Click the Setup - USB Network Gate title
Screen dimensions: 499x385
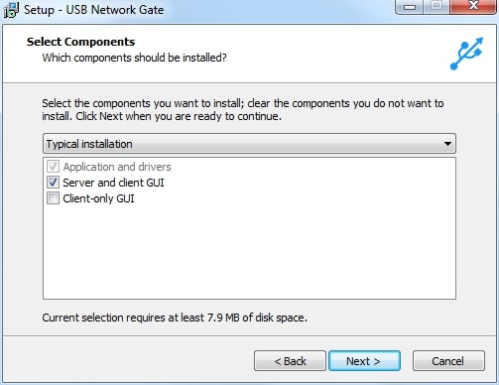click(93, 10)
